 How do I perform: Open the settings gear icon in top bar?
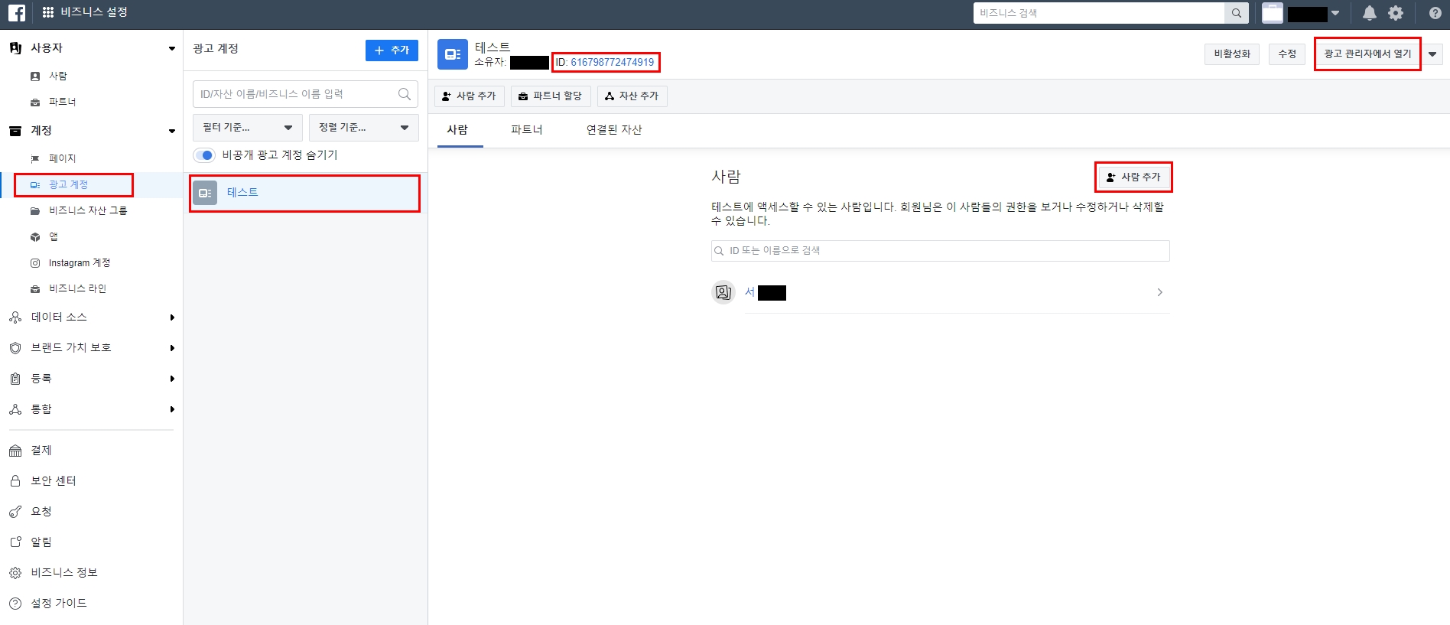pos(1396,13)
